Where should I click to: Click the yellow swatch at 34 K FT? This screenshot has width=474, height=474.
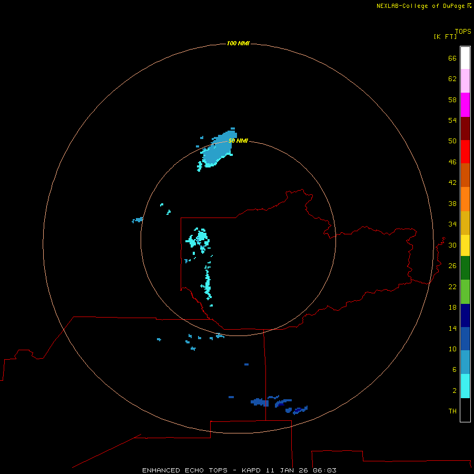click(465, 245)
